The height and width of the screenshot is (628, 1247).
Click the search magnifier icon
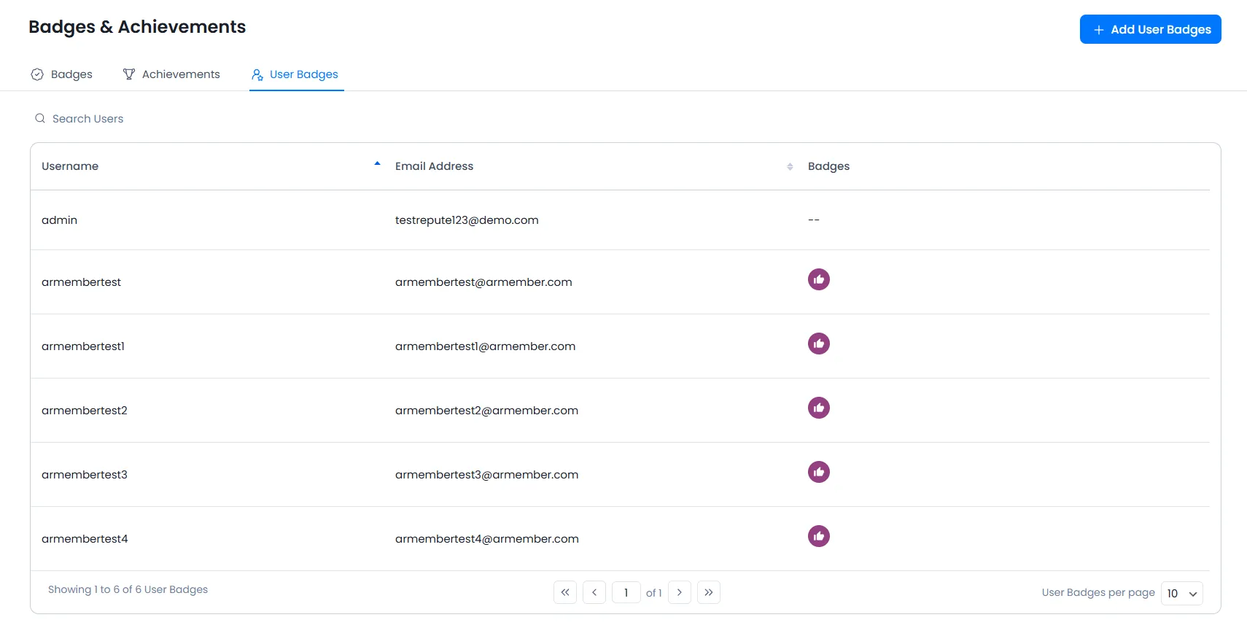click(40, 118)
